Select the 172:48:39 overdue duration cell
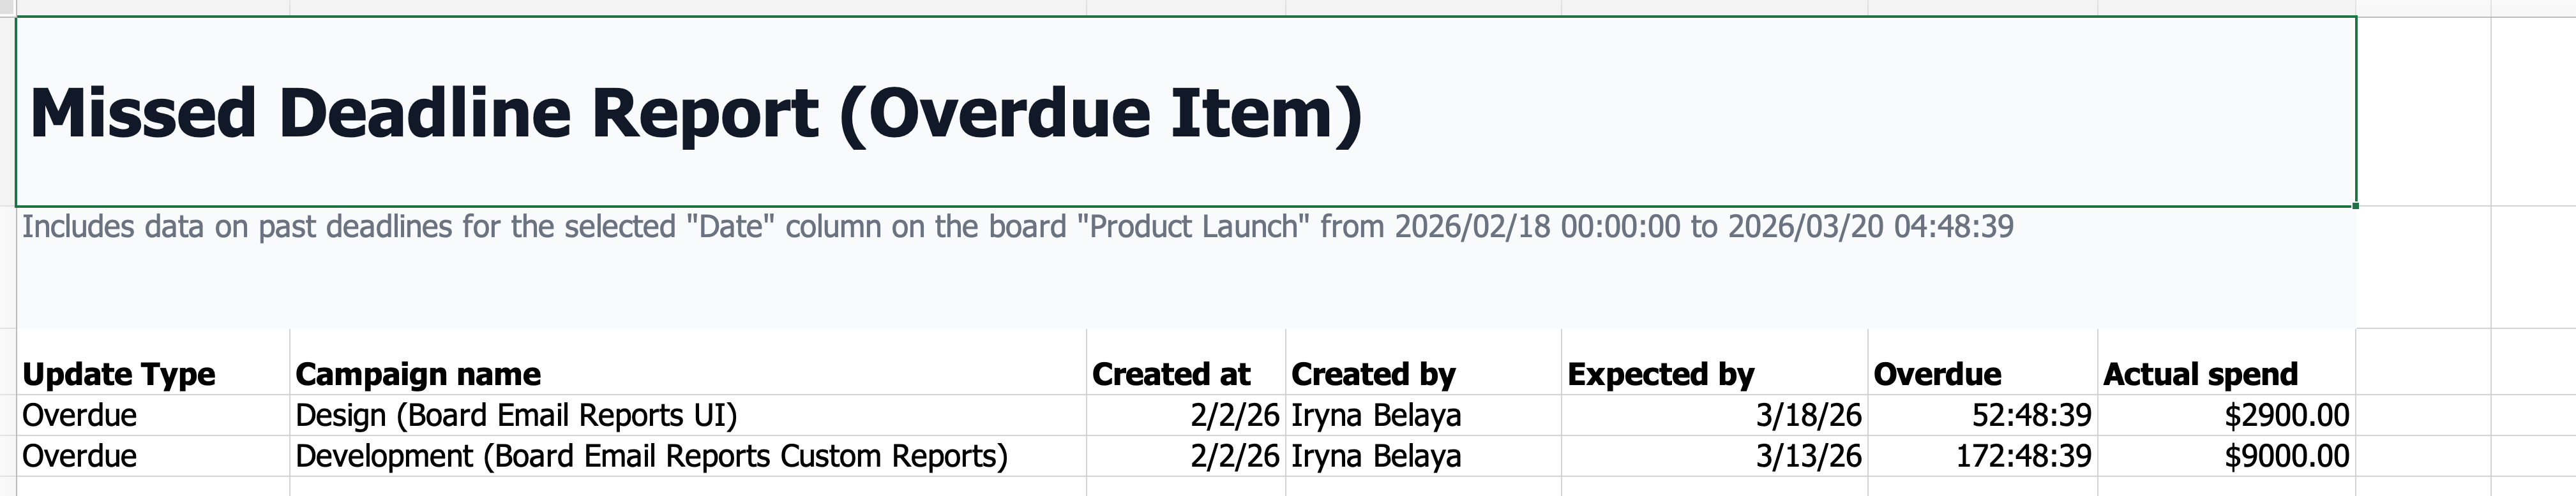Viewport: 2576px width, 496px height. click(x=2023, y=456)
